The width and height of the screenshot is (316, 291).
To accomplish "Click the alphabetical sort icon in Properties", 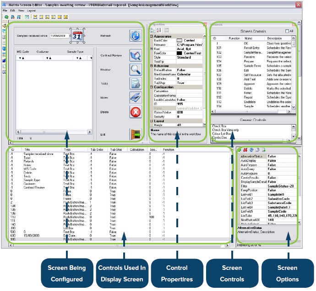I will pos(159,30).
